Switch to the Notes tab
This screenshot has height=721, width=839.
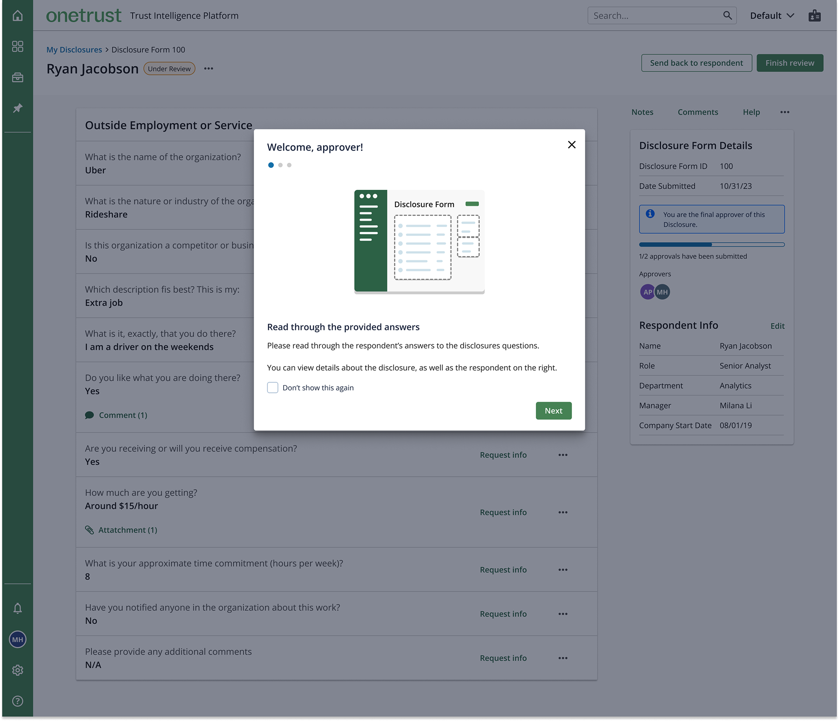point(642,112)
